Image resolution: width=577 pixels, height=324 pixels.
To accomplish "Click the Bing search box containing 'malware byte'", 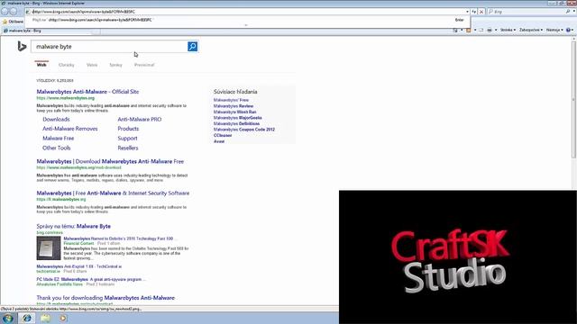I will pyautogui.click(x=109, y=46).
